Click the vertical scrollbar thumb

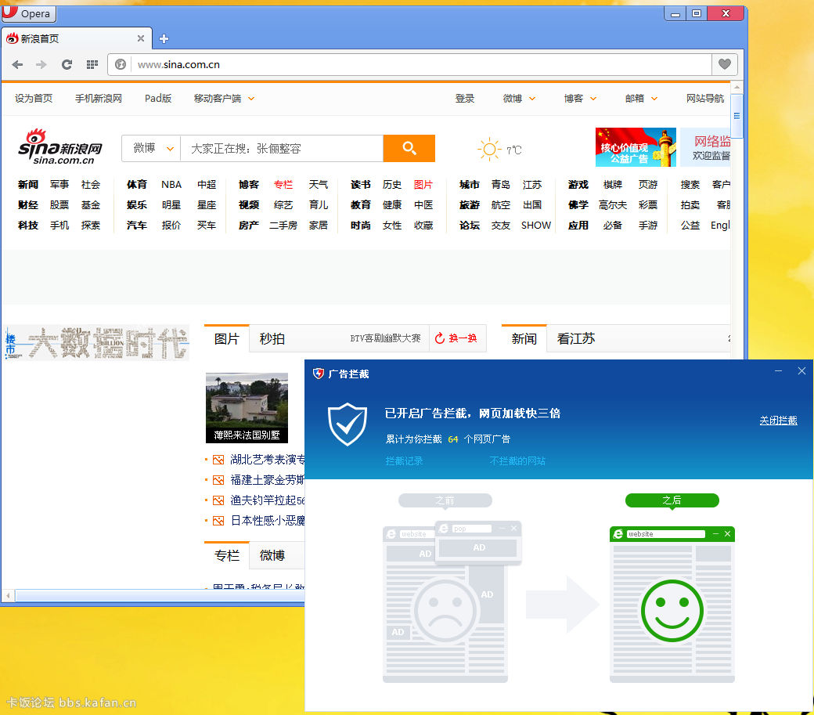(737, 116)
